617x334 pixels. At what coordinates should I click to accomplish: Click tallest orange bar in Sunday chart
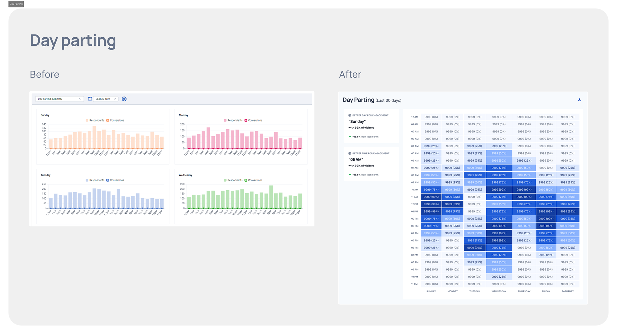tap(94, 137)
